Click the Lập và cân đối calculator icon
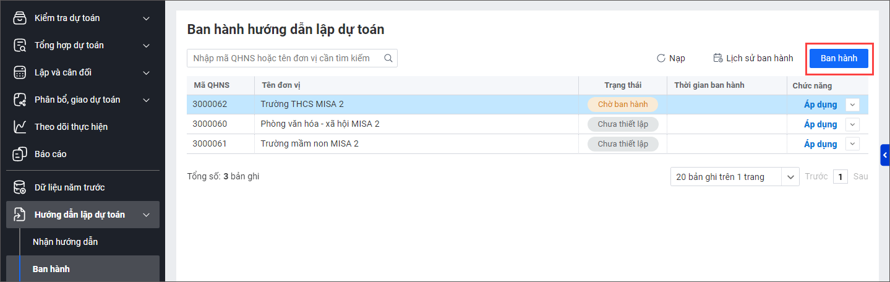This screenshot has width=890, height=282. pyautogui.click(x=20, y=72)
